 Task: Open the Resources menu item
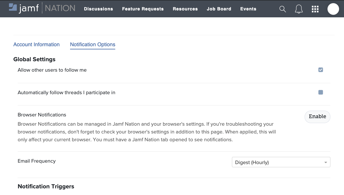[x=185, y=9]
